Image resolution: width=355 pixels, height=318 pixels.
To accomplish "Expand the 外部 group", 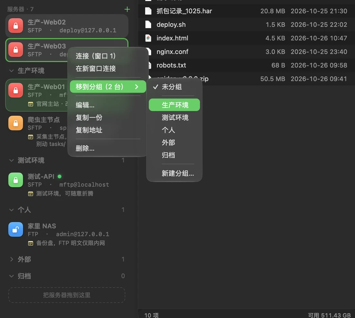I will tap(12, 259).
